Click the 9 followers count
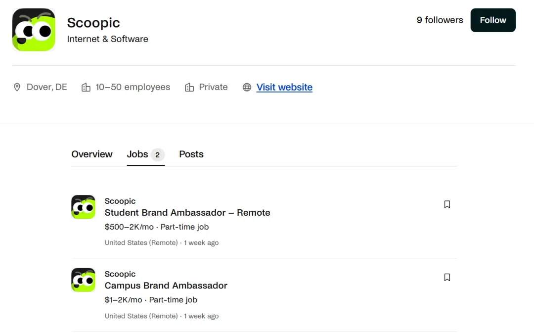The width and height of the screenshot is (534, 333). click(x=440, y=20)
